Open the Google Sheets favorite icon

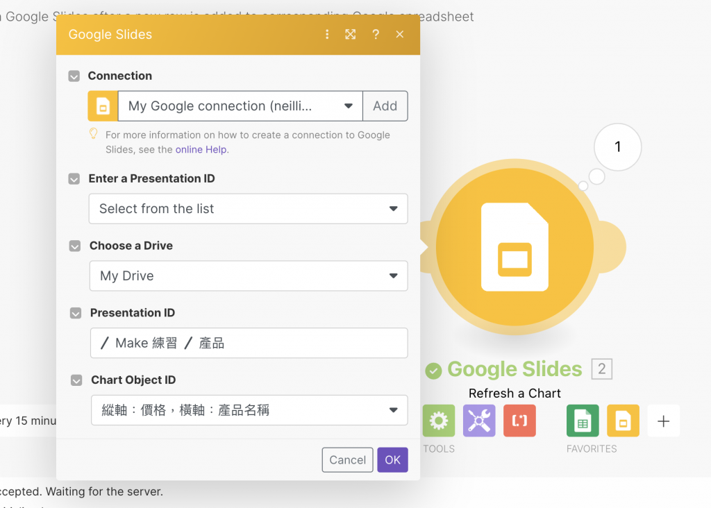tap(583, 421)
